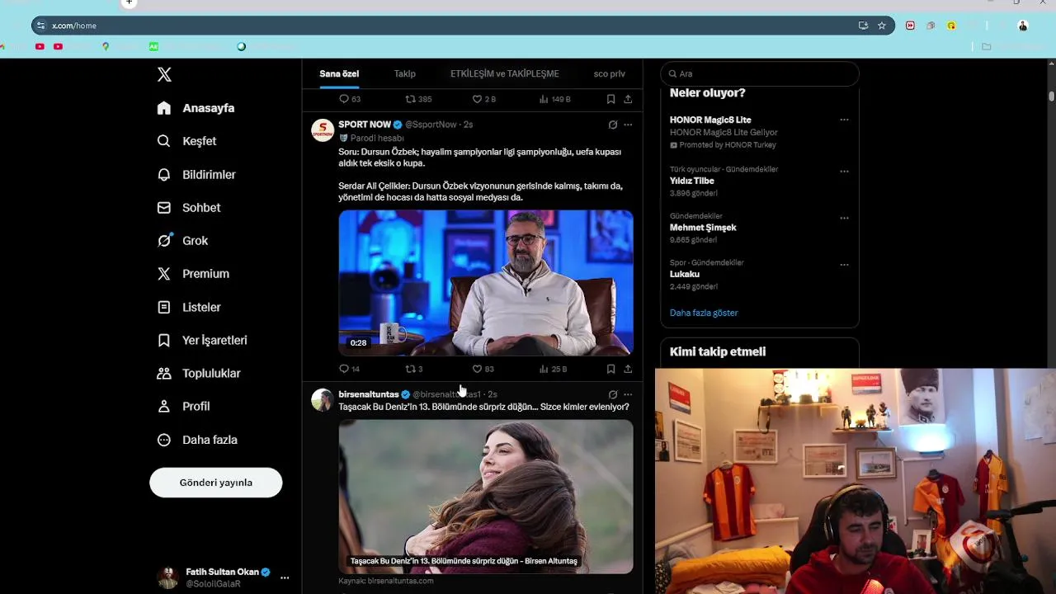Open browser profile avatar icon
This screenshot has width=1056, height=594.
pyautogui.click(x=1023, y=26)
